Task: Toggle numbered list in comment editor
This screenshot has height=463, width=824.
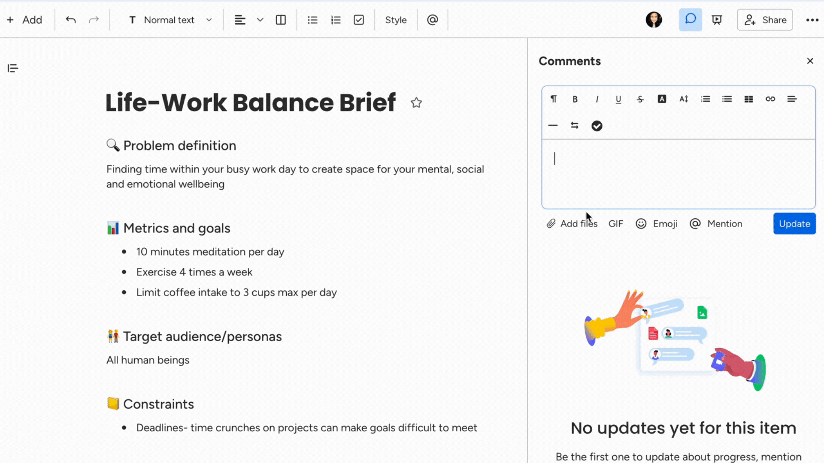Action: [x=705, y=99]
